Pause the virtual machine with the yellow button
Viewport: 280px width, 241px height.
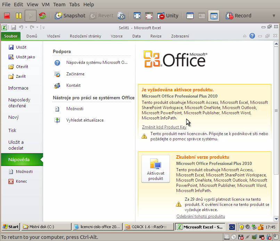(19, 16)
